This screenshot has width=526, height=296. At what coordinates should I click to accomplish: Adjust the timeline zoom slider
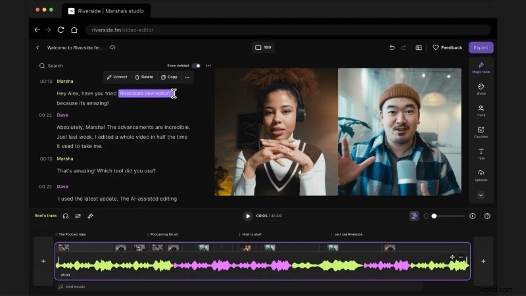448,216
